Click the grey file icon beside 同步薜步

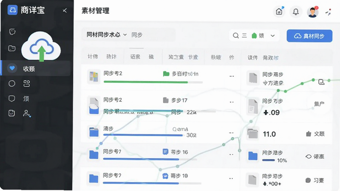pos(253,78)
